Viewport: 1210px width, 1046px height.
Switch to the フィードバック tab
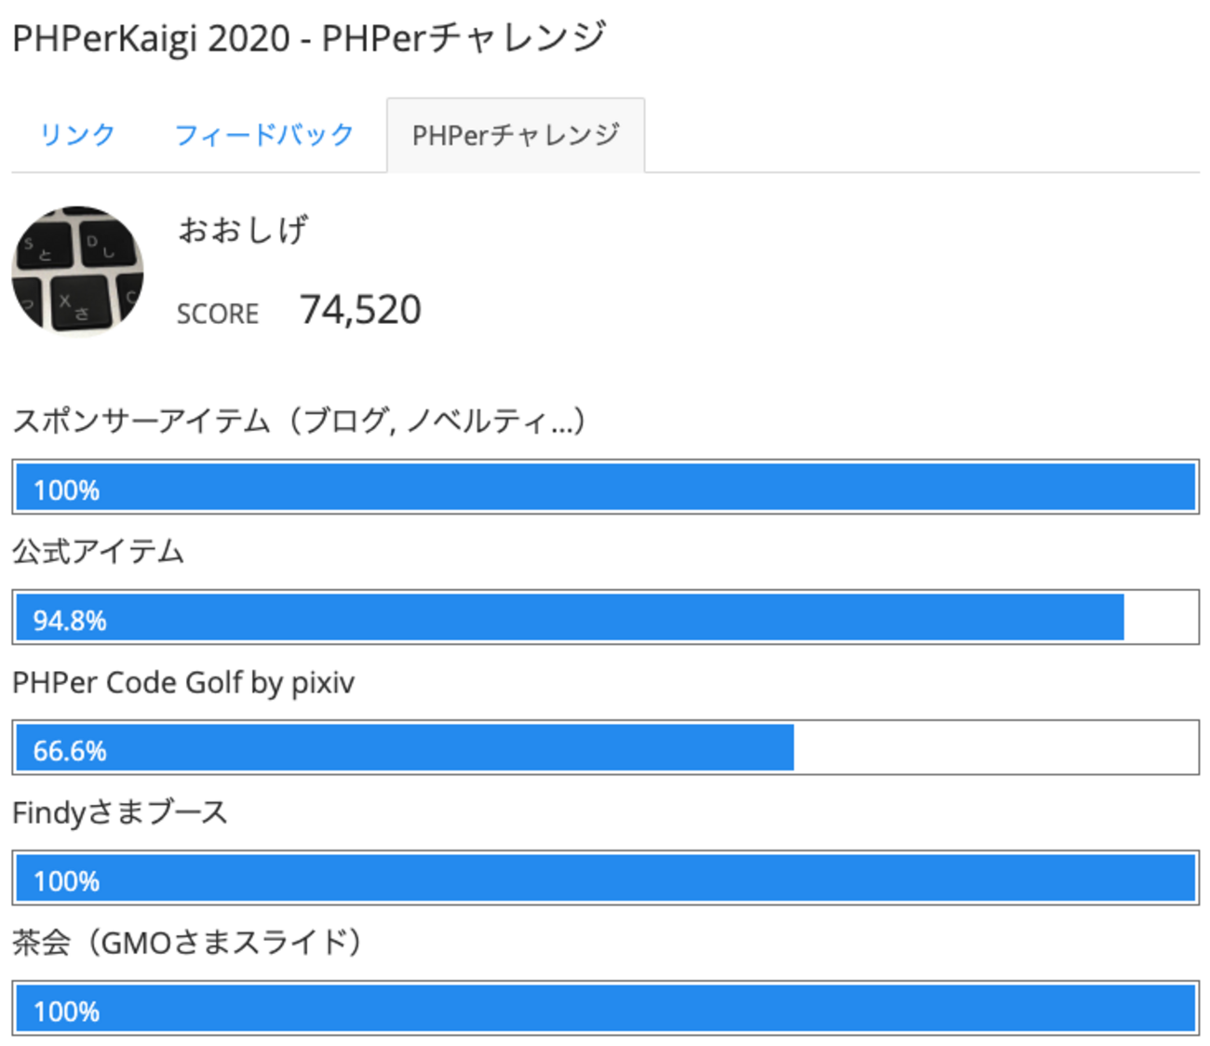pos(264,135)
